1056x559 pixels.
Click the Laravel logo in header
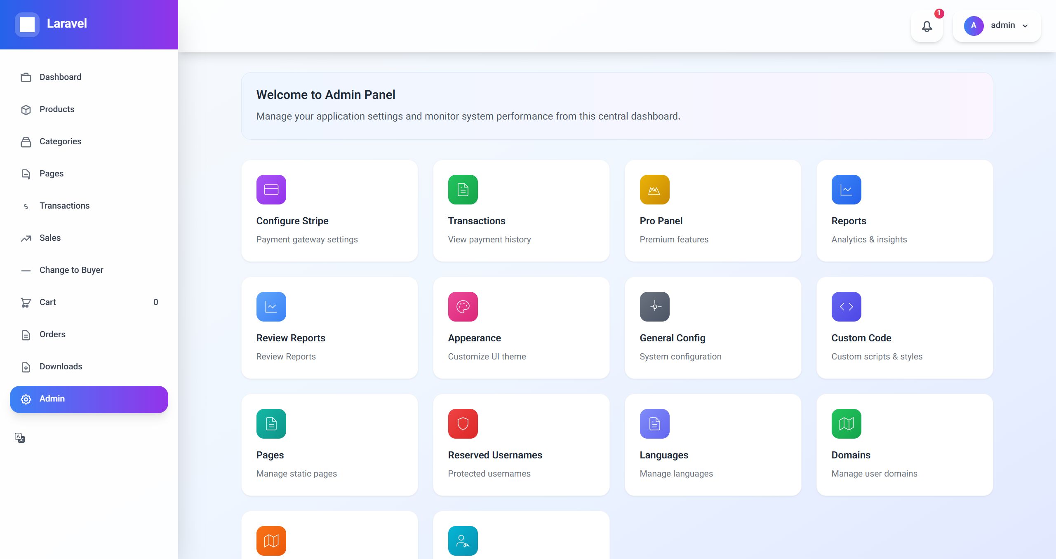point(27,24)
